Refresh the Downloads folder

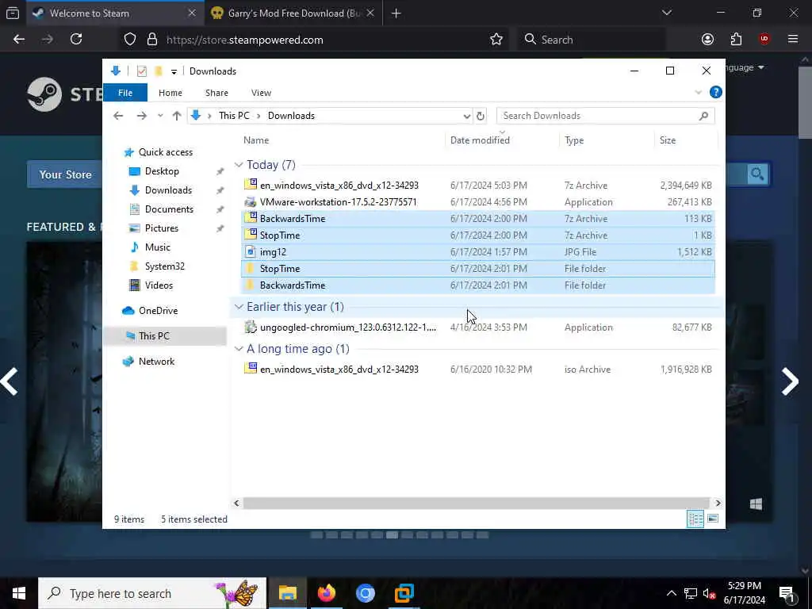click(x=481, y=116)
